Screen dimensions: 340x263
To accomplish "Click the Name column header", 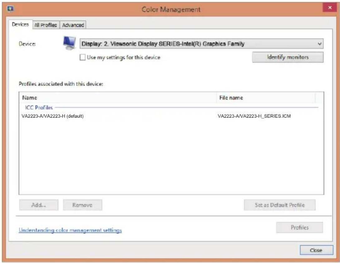I will pos(118,98).
